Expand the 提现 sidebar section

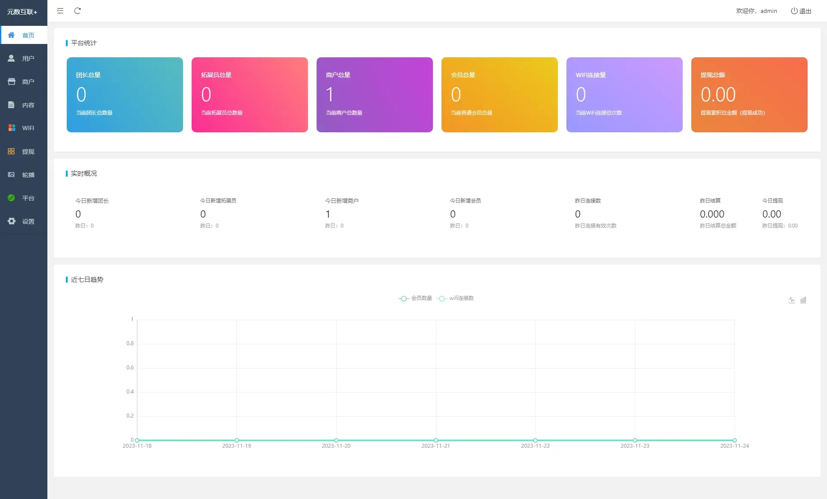click(x=24, y=151)
